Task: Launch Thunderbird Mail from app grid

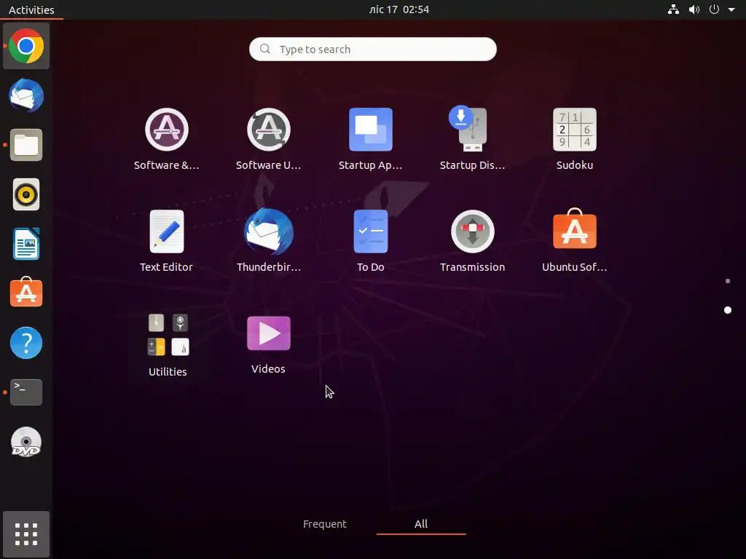Action: 268,241
